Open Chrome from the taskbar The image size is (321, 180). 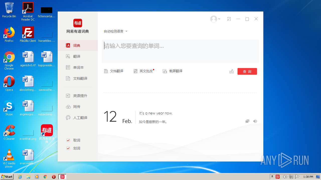point(45,177)
